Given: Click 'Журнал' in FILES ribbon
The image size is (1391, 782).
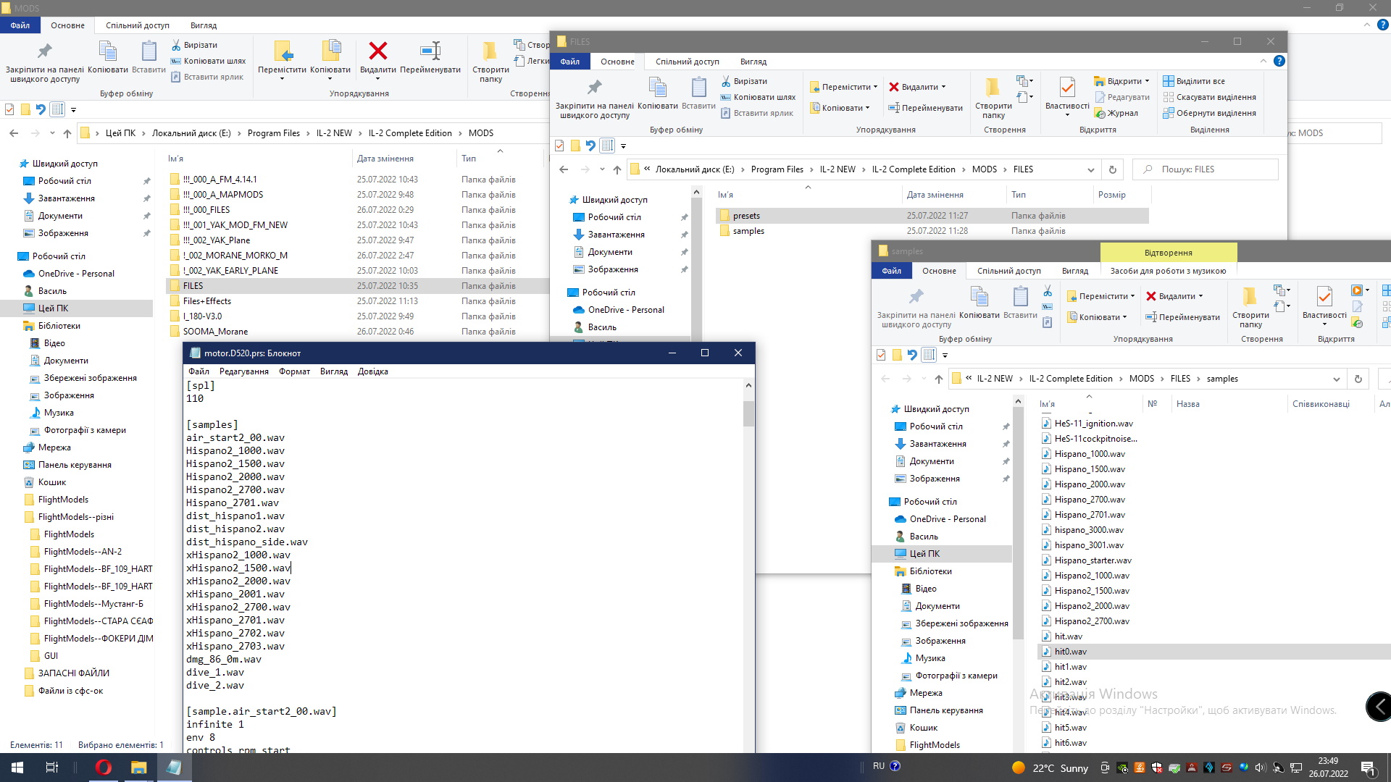Looking at the screenshot, I should point(1122,113).
